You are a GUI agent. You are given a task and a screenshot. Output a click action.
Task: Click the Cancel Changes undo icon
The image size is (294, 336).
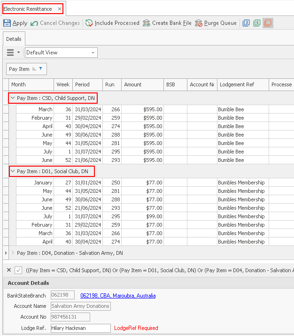(x=34, y=23)
